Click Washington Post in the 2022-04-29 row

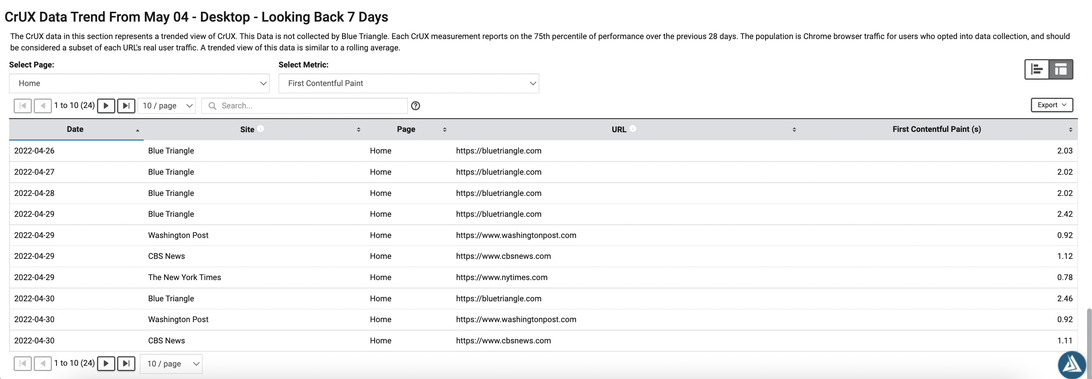click(178, 235)
